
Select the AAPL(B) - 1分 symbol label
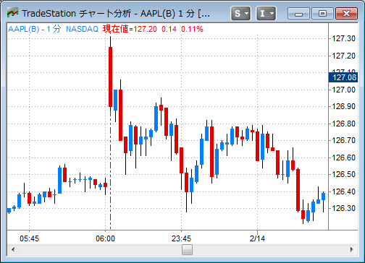(34, 30)
